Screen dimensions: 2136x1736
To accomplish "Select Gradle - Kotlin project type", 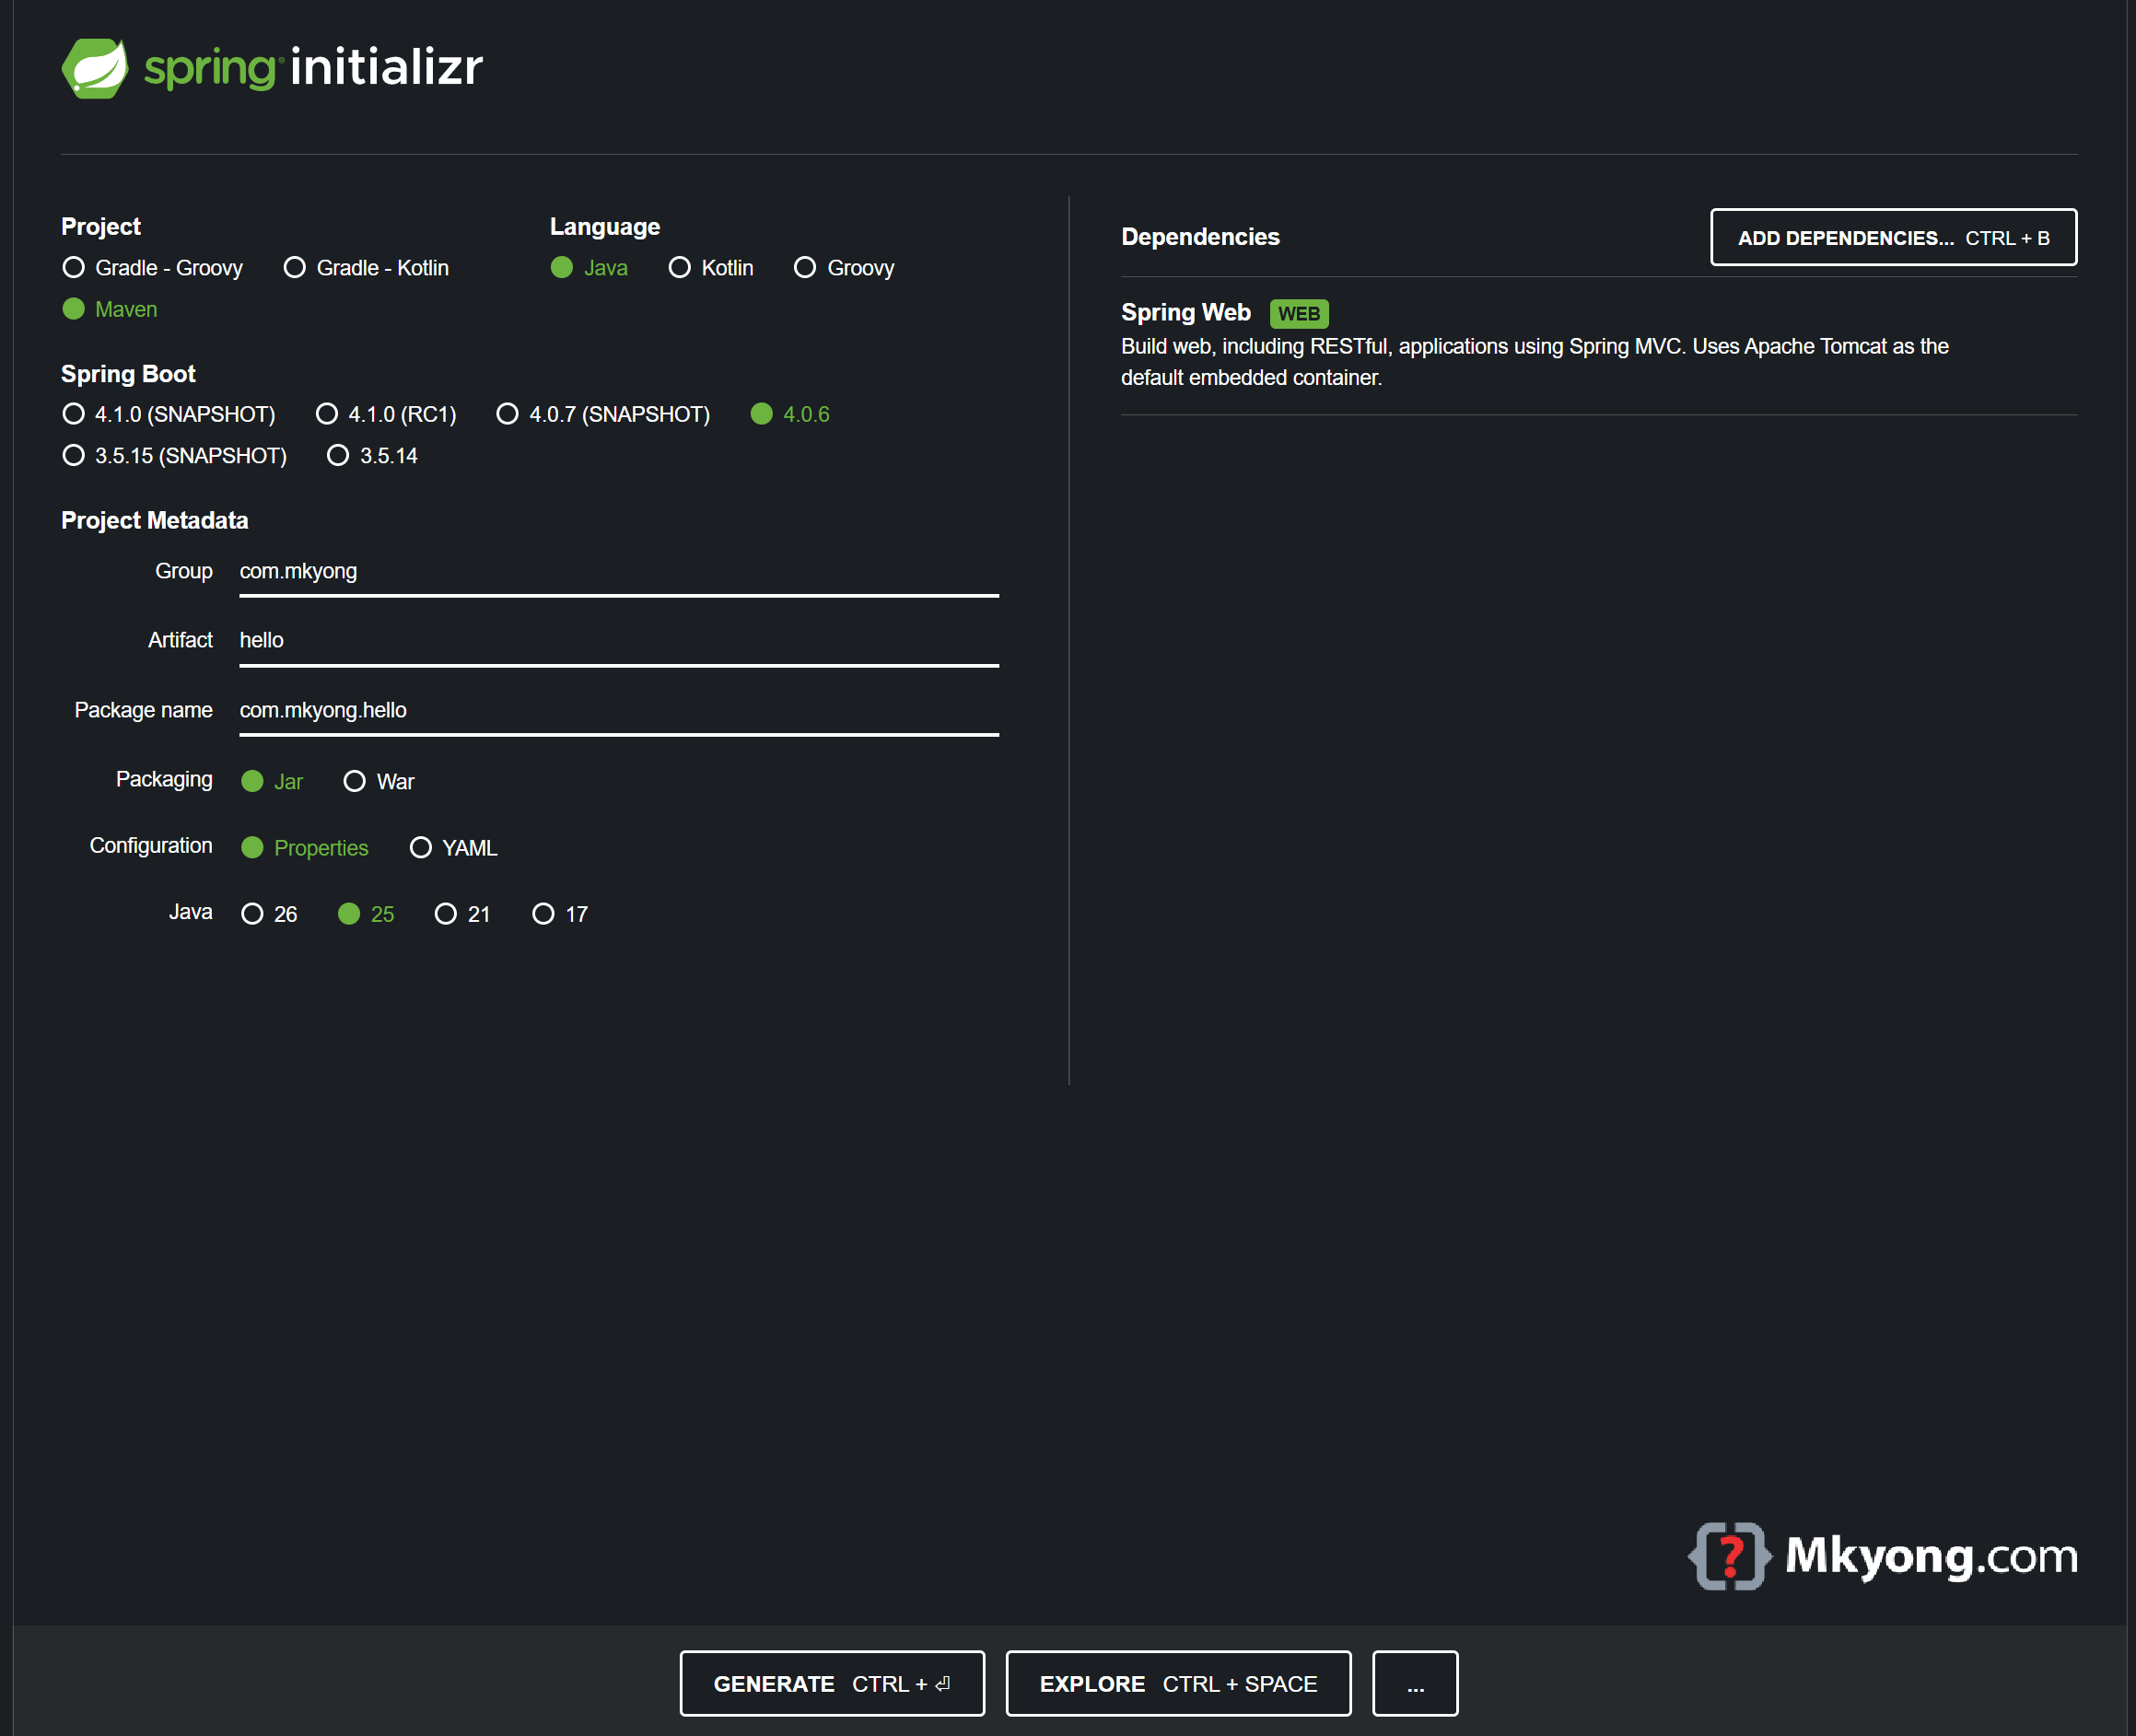I will (x=366, y=268).
